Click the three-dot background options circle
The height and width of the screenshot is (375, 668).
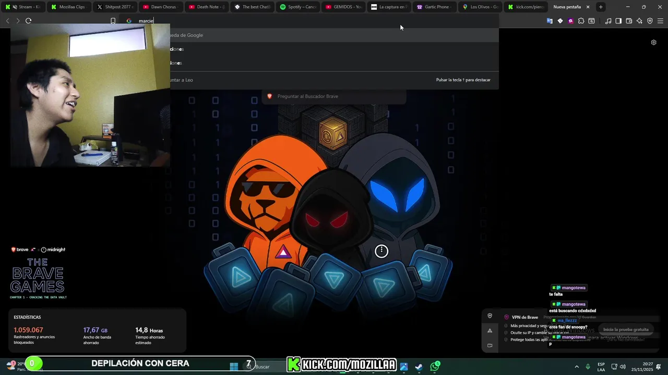[381, 251]
